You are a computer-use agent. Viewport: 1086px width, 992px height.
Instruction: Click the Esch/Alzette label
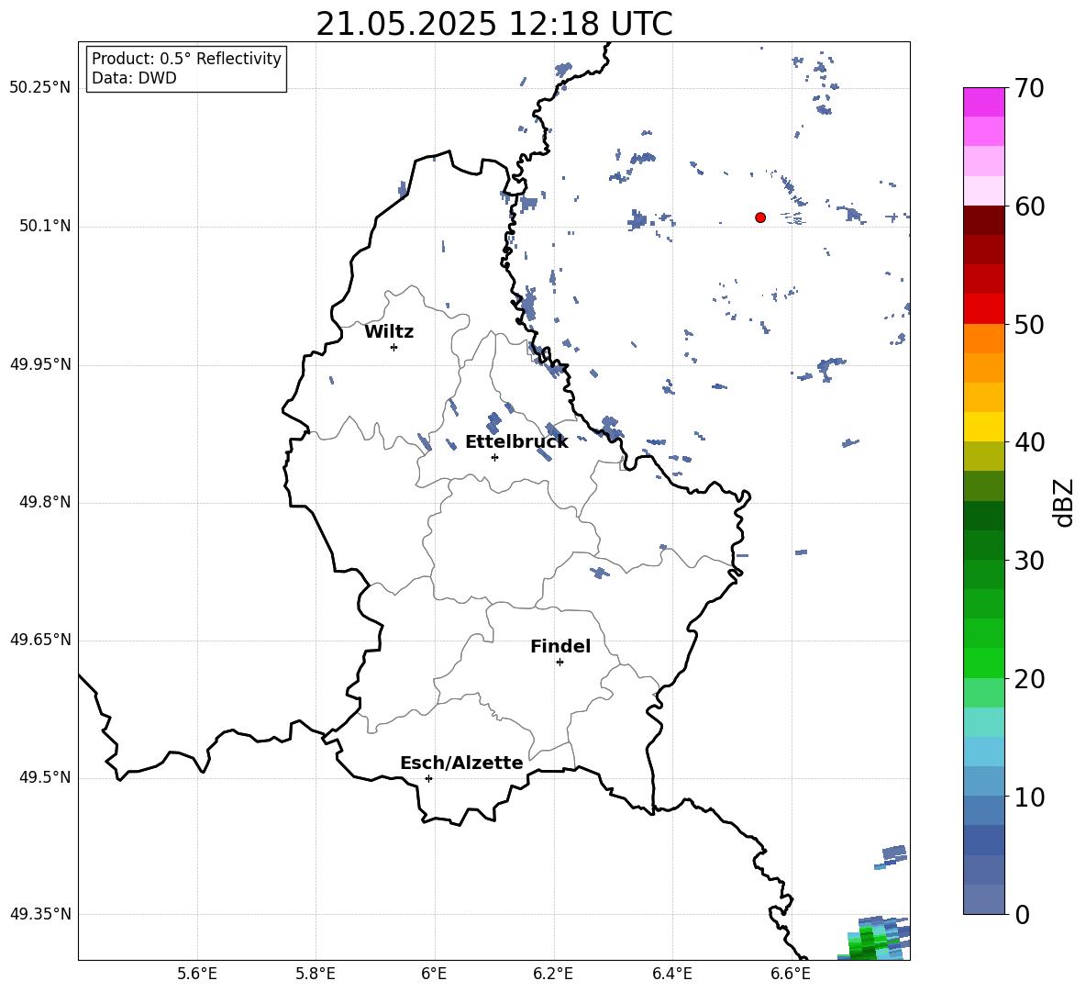point(461,763)
